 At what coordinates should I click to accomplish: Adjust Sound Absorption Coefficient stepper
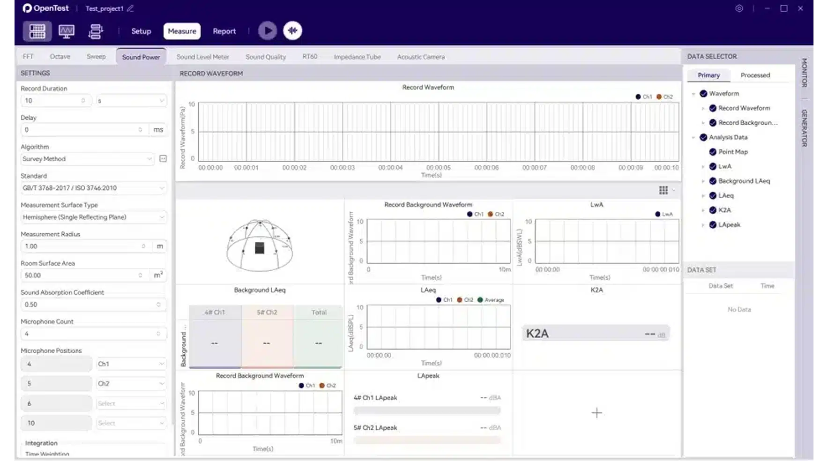(x=158, y=305)
